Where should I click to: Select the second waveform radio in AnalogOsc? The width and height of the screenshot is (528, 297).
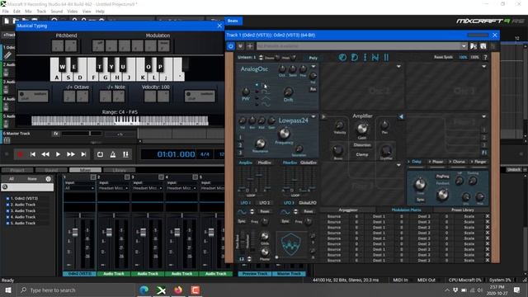coord(257,92)
